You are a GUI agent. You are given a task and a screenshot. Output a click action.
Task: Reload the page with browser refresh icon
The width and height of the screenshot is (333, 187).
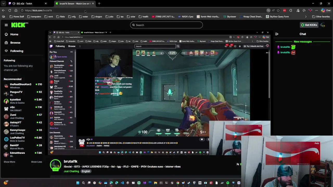pyautogui.click(x=10, y=10)
